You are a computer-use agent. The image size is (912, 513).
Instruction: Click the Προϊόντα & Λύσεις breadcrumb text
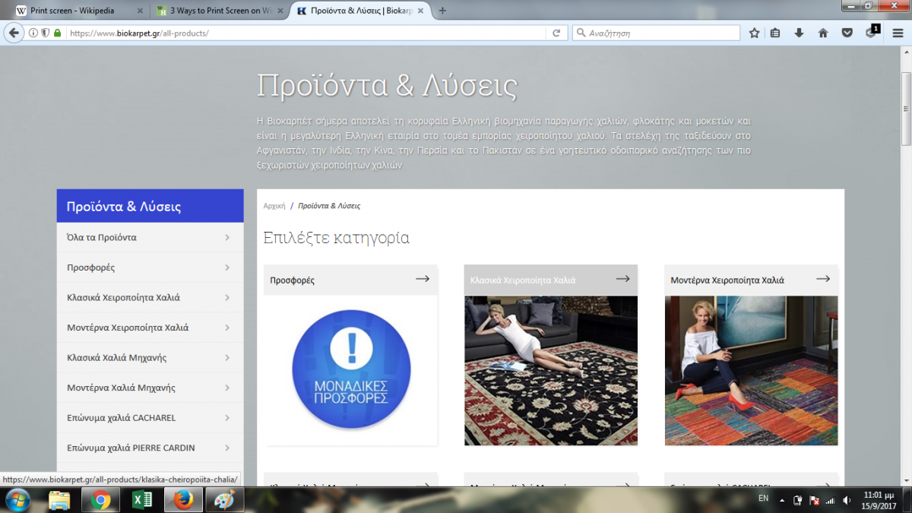[x=329, y=206]
